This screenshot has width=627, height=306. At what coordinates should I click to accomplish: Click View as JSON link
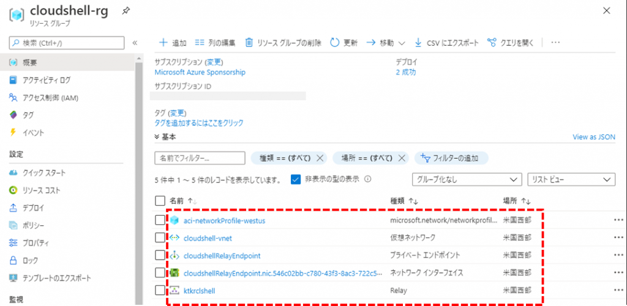point(594,137)
